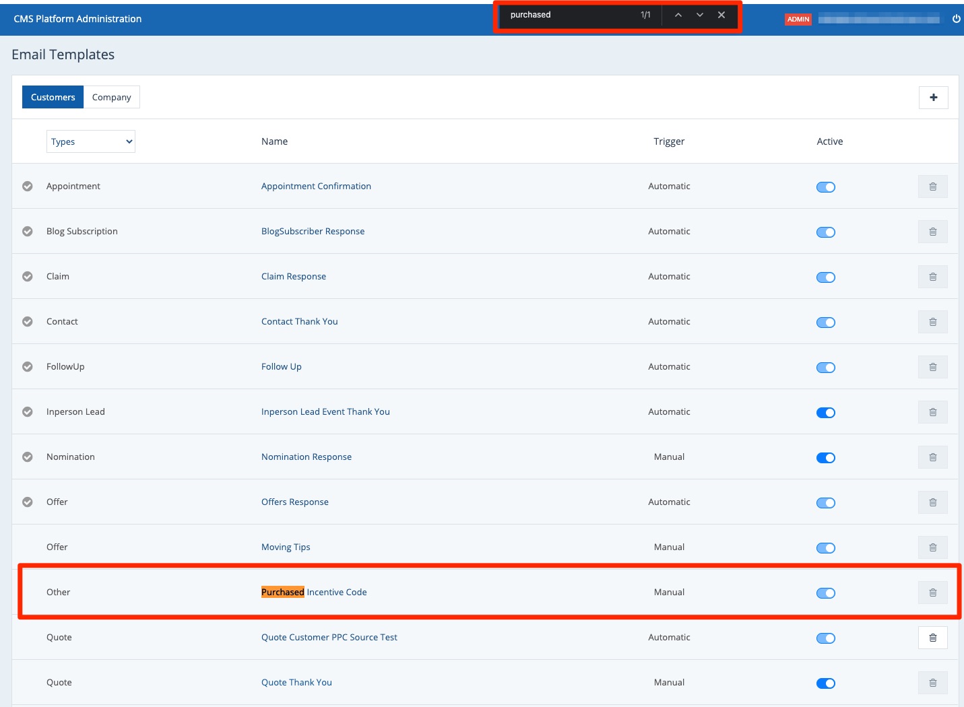Click the plus icon to add a template
Screen dimensions: 964x707
(x=933, y=98)
